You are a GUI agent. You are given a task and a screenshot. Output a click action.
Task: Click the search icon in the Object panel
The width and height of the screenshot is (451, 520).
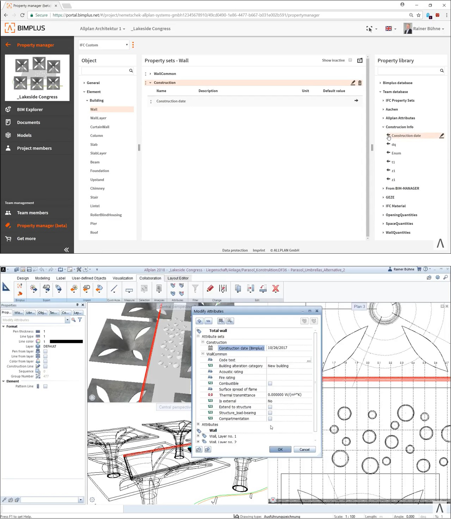click(131, 71)
